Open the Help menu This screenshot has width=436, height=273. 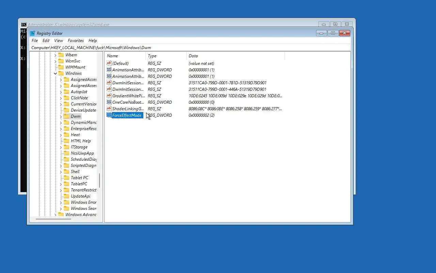coord(93,41)
